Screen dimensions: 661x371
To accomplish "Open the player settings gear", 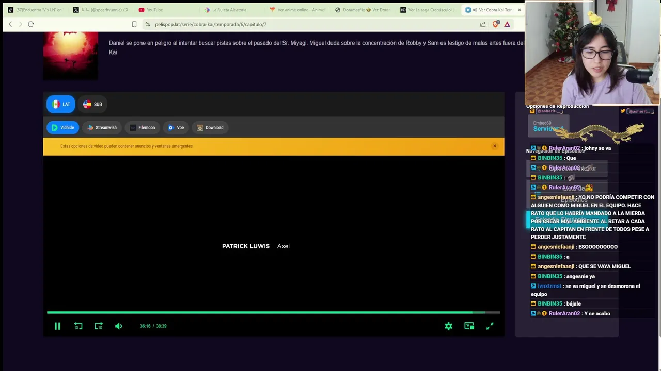I will click(x=448, y=326).
